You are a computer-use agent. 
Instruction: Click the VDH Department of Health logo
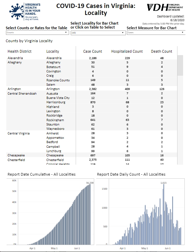tap(165, 7)
